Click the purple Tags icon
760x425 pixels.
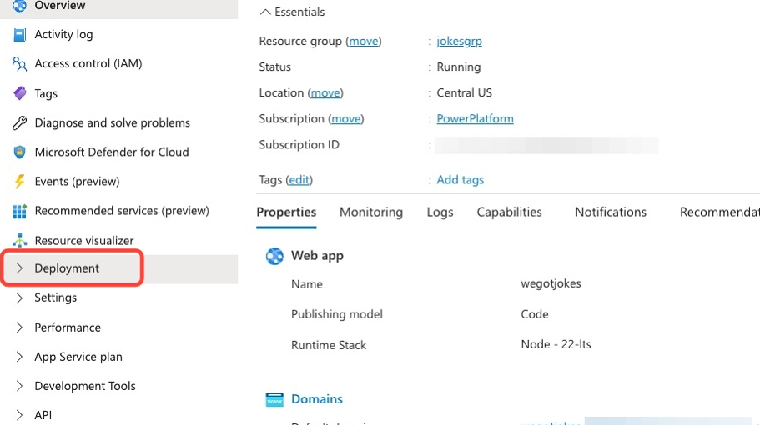pyautogui.click(x=19, y=93)
